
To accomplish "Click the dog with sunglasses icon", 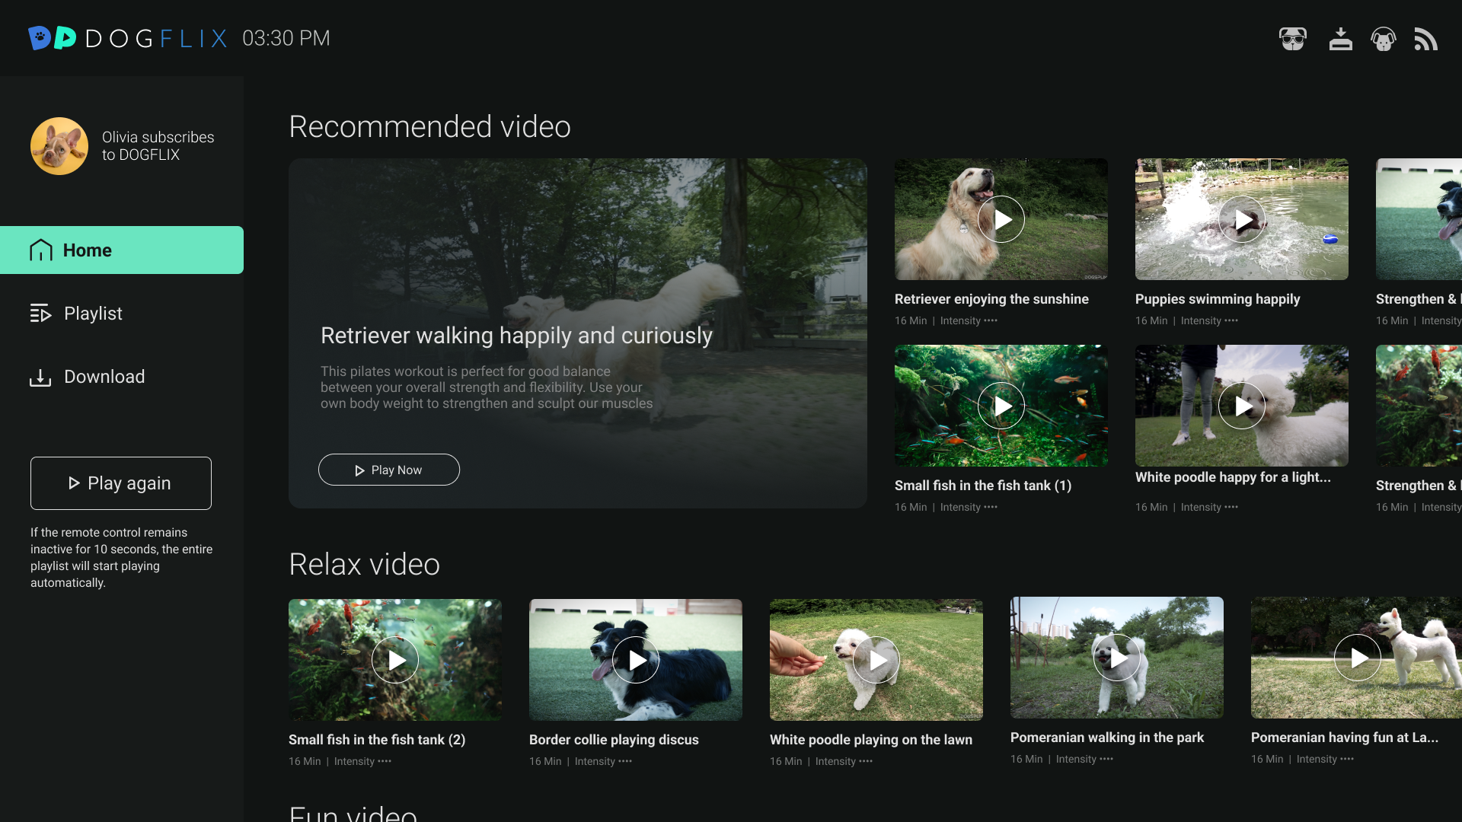I will tap(1293, 39).
